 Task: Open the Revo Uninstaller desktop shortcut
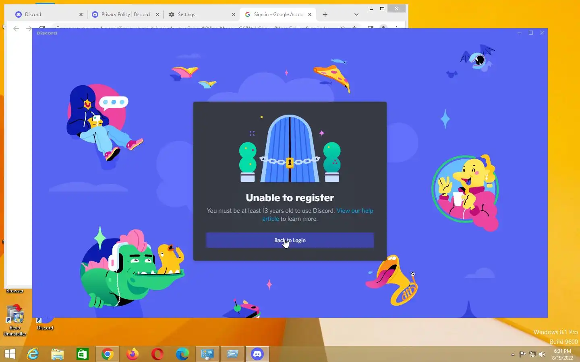[x=15, y=321]
